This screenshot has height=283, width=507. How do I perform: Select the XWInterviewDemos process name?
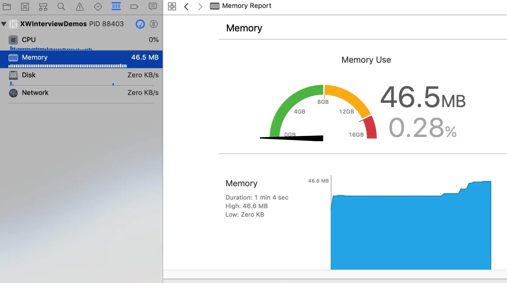pyautogui.click(x=54, y=24)
